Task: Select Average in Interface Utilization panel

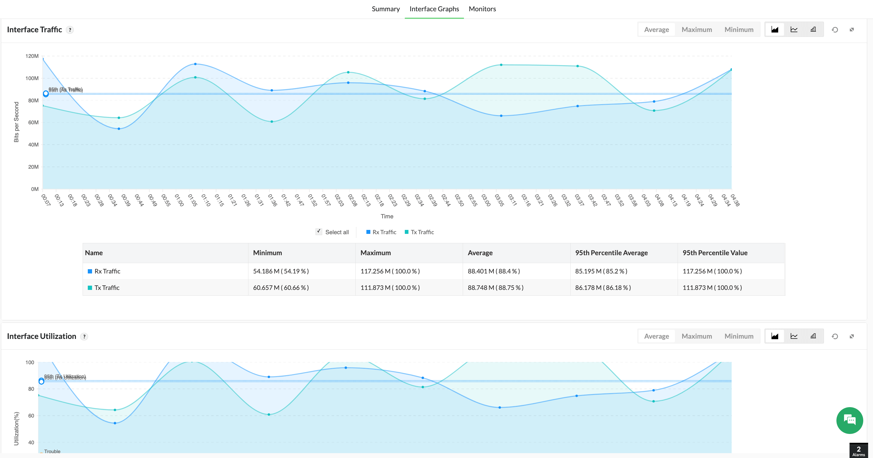Action: (657, 336)
